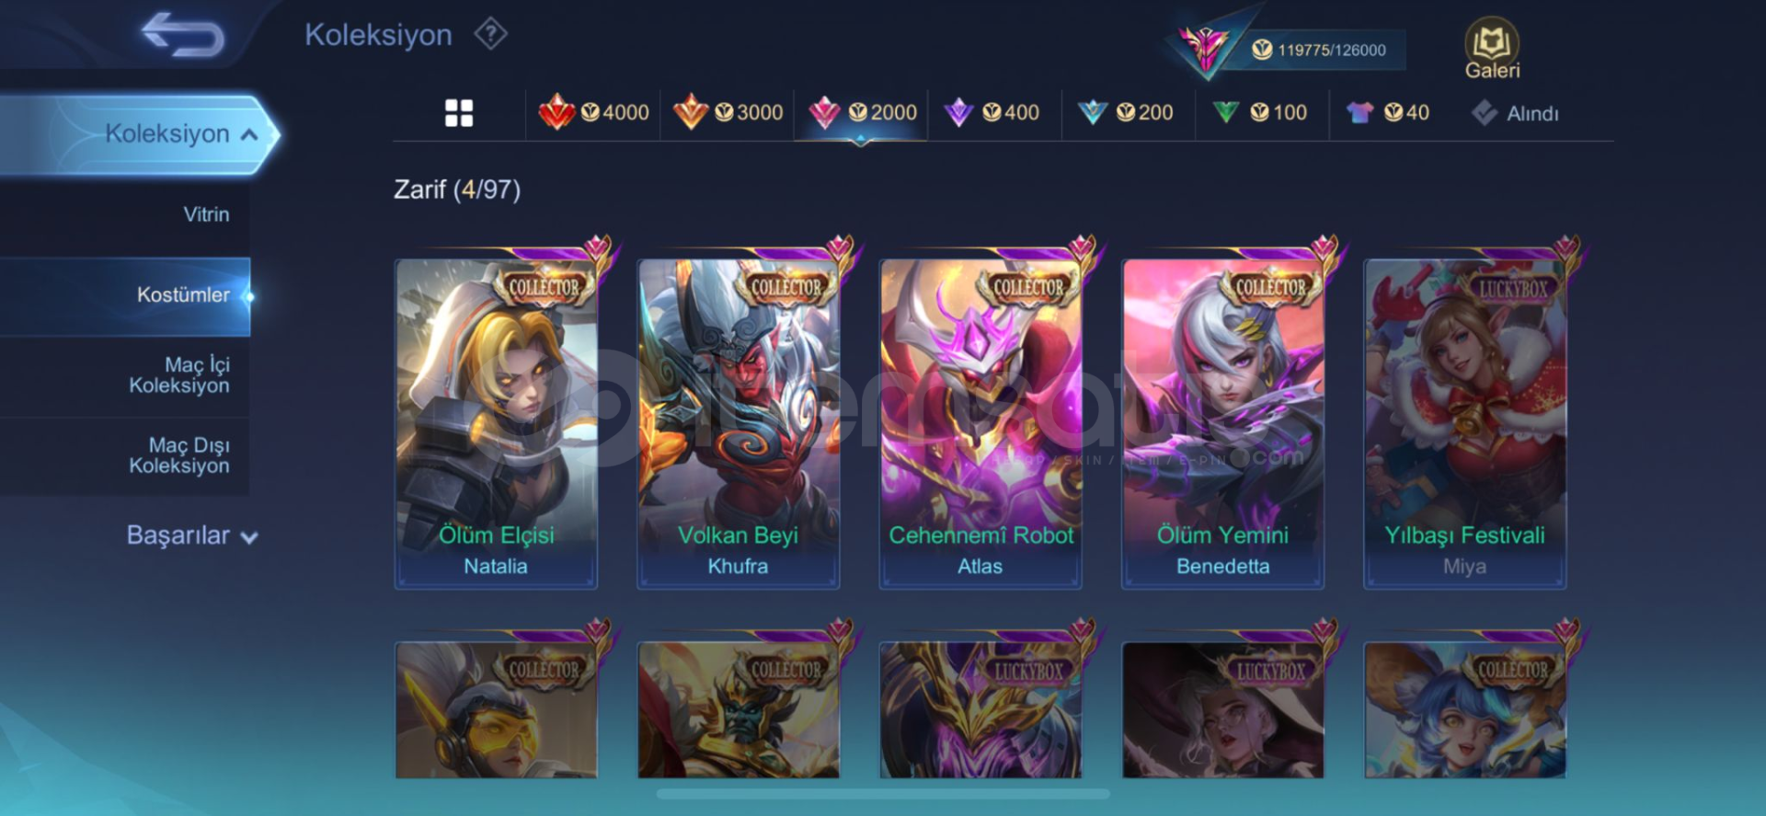
Task: Open Atlas Cehennemî Robot skin card
Action: click(980, 423)
